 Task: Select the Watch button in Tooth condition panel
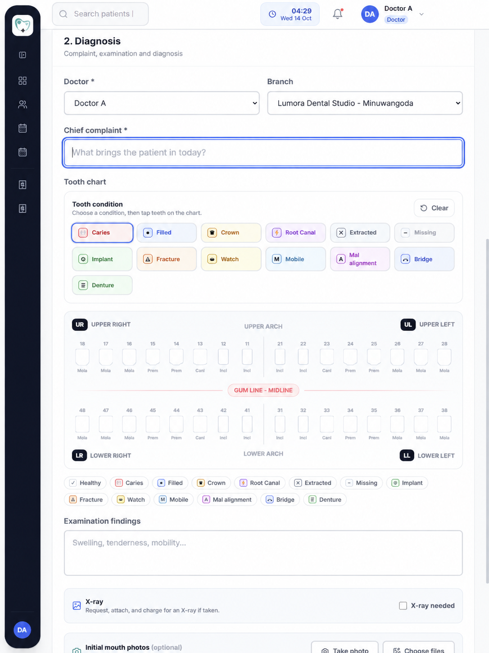231,259
